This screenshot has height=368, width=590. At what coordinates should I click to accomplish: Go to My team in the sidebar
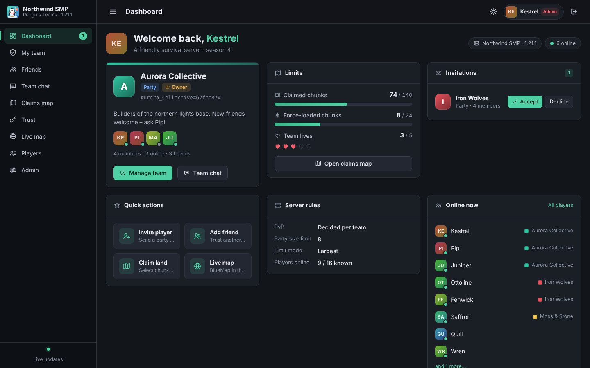click(48, 53)
